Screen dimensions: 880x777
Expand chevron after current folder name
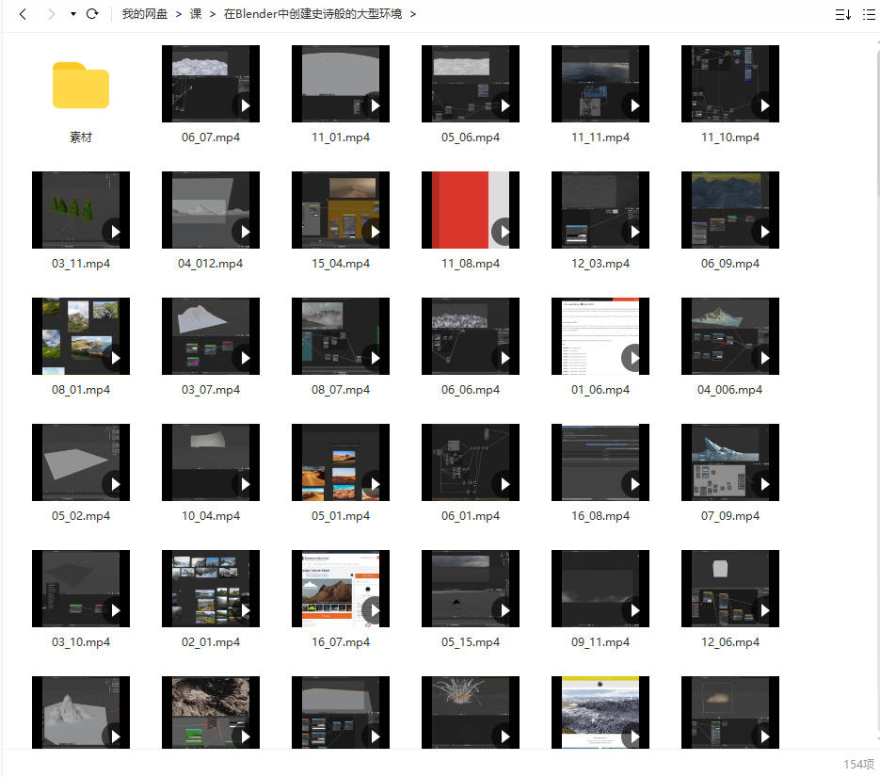(413, 14)
